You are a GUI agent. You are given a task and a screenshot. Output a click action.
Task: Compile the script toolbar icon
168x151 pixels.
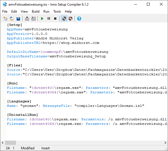point(27,19)
